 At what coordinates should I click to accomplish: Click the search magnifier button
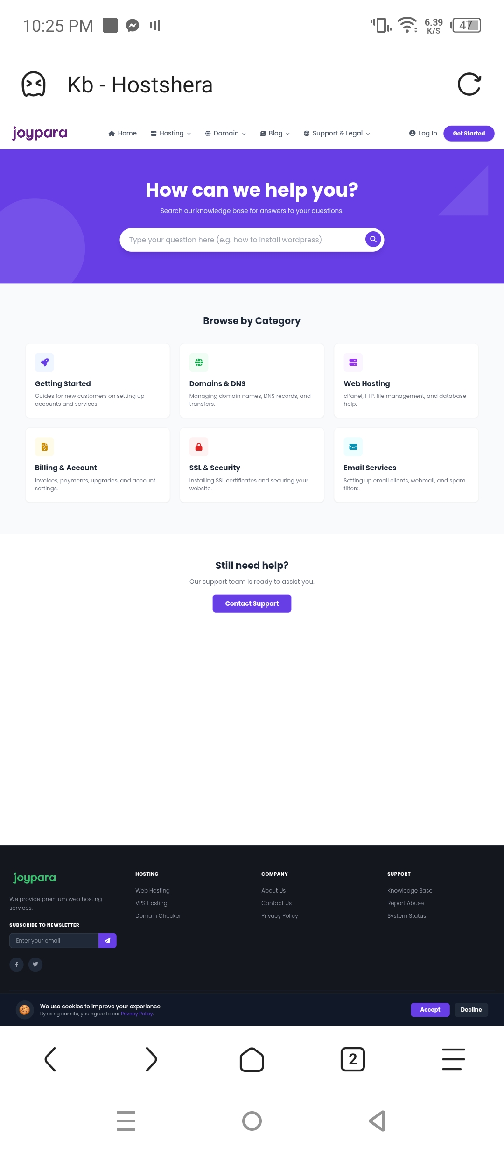coord(373,239)
